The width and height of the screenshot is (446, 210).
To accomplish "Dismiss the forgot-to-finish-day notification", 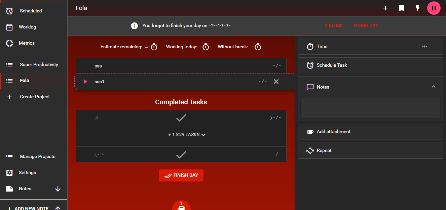I will (333, 25).
